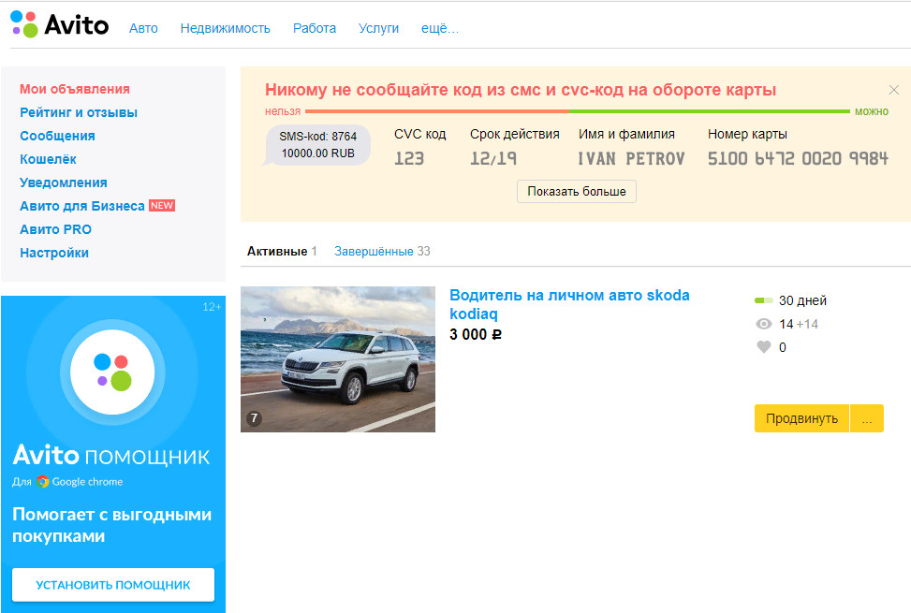
Task: Open the Услуги category
Action: point(378,28)
